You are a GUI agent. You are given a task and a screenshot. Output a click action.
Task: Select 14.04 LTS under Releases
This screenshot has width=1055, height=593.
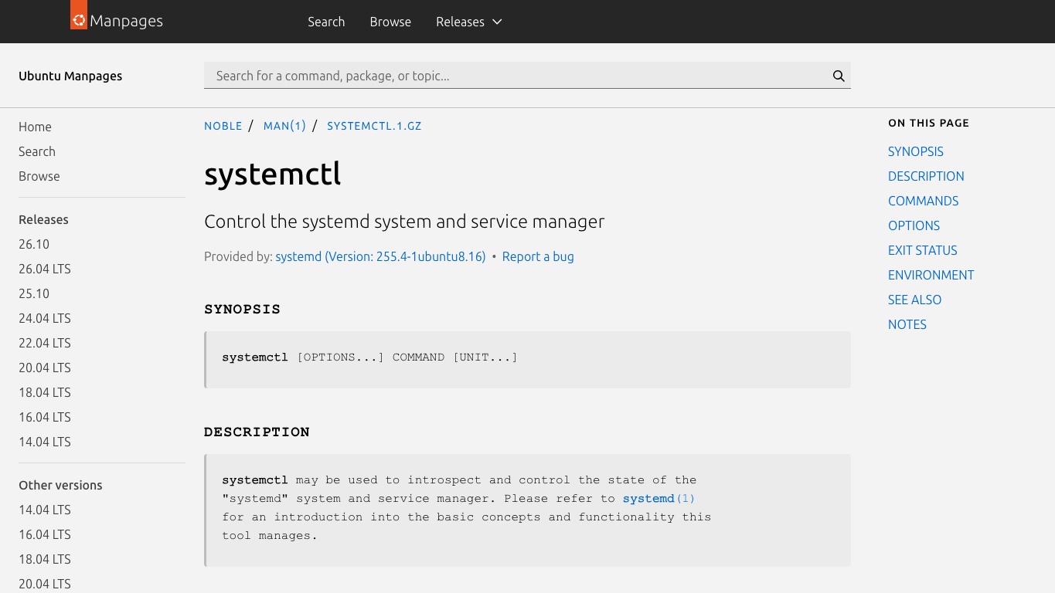(x=45, y=442)
